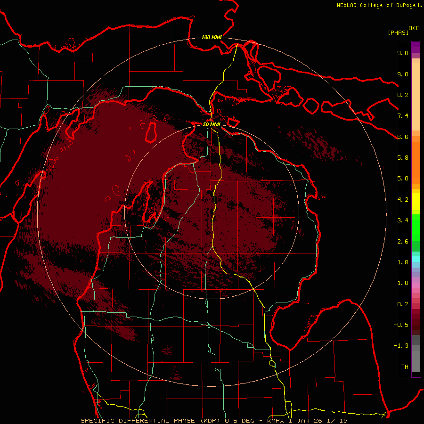Click the 8.2 scale value
This screenshot has width=424, height=424.
(403, 95)
